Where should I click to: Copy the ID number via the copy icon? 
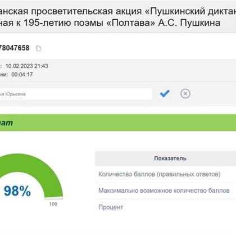39,48
